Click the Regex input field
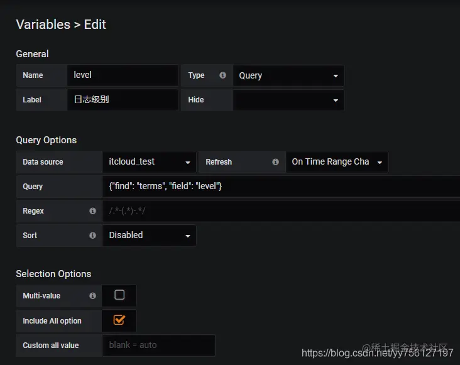 (x=281, y=211)
